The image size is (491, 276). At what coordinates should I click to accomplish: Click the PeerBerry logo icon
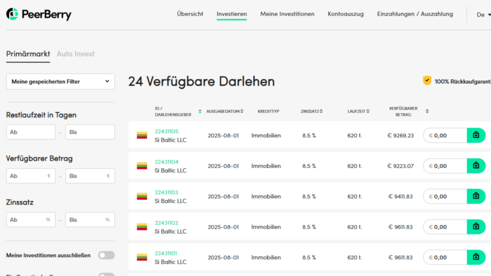(12, 14)
